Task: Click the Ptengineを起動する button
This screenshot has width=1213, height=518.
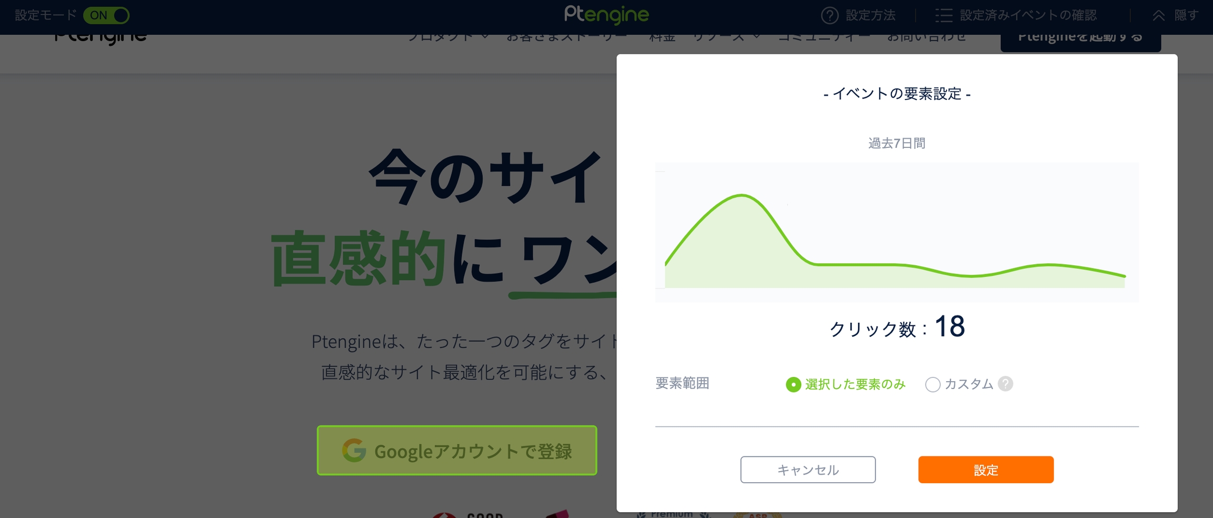Action: pyautogui.click(x=1080, y=41)
